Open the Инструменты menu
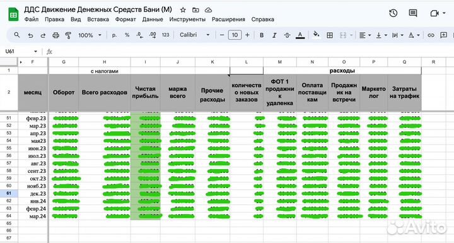 pyautogui.click(x=187, y=20)
